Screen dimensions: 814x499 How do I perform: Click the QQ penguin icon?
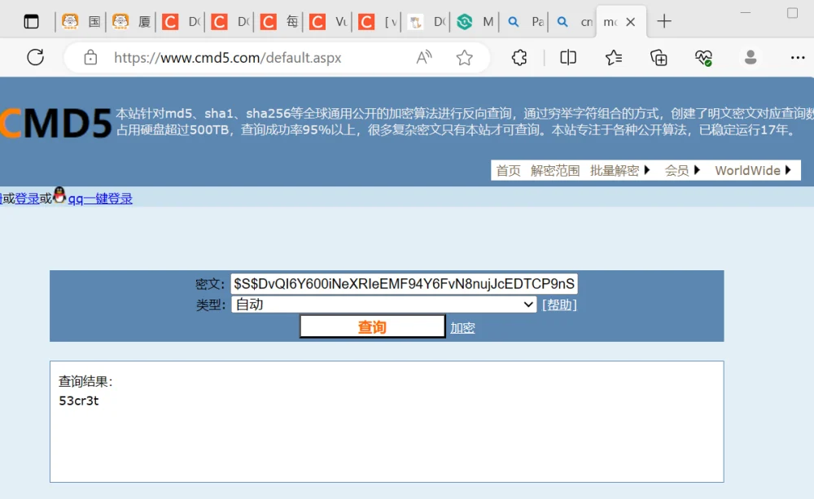tap(59, 195)
